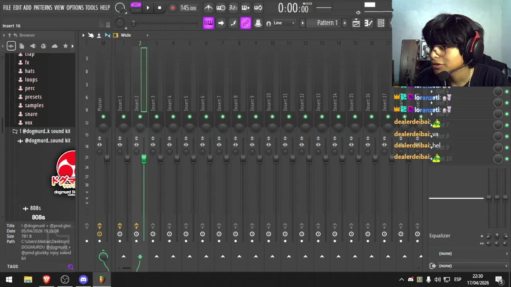Select browser All tab icon
511x287 pixels.
11,46
